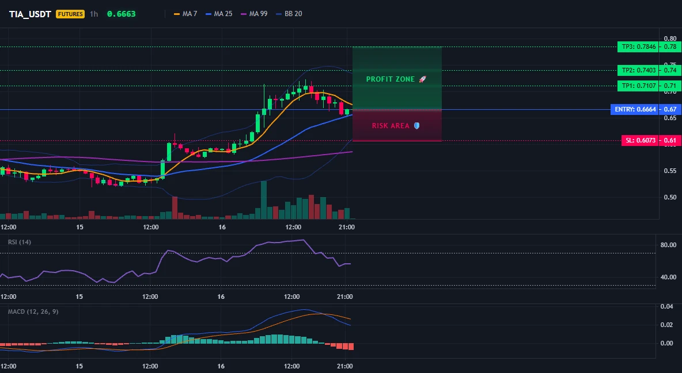
Task: Click the MA 25 legend entry
Action: (x=219, y=14)
